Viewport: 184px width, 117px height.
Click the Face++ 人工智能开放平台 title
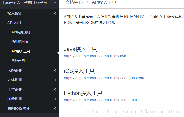pyautogui.click(x=25, y=2)
